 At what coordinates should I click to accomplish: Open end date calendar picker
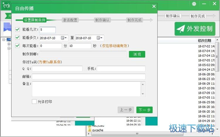point(99,38)
